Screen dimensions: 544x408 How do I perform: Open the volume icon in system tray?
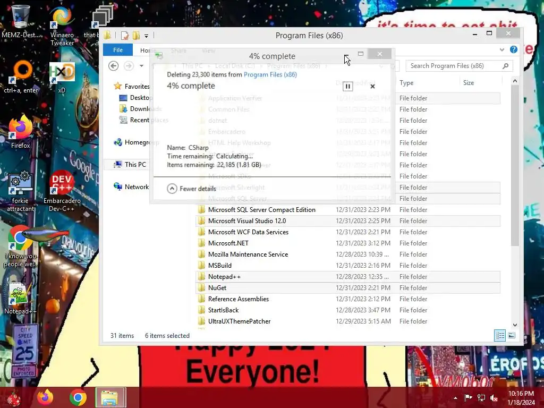494,398
